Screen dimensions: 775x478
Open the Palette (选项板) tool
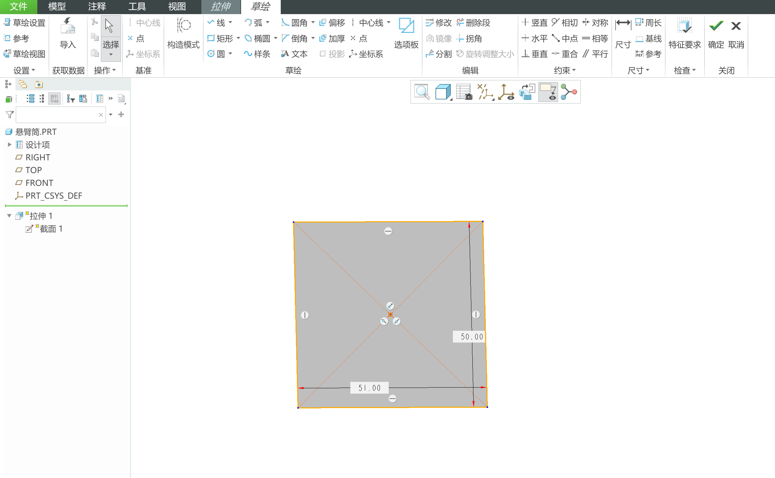tap(406, 33)
